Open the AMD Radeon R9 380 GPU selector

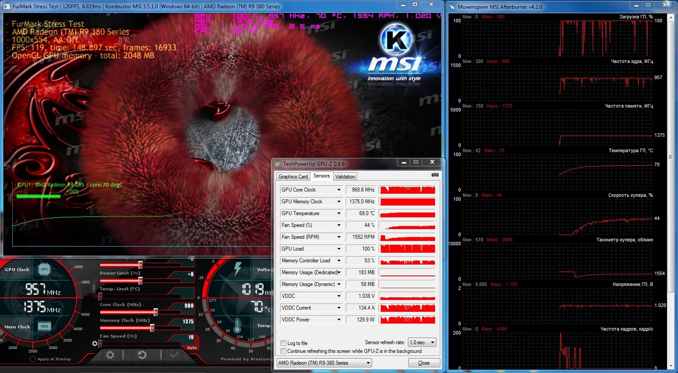324,363
